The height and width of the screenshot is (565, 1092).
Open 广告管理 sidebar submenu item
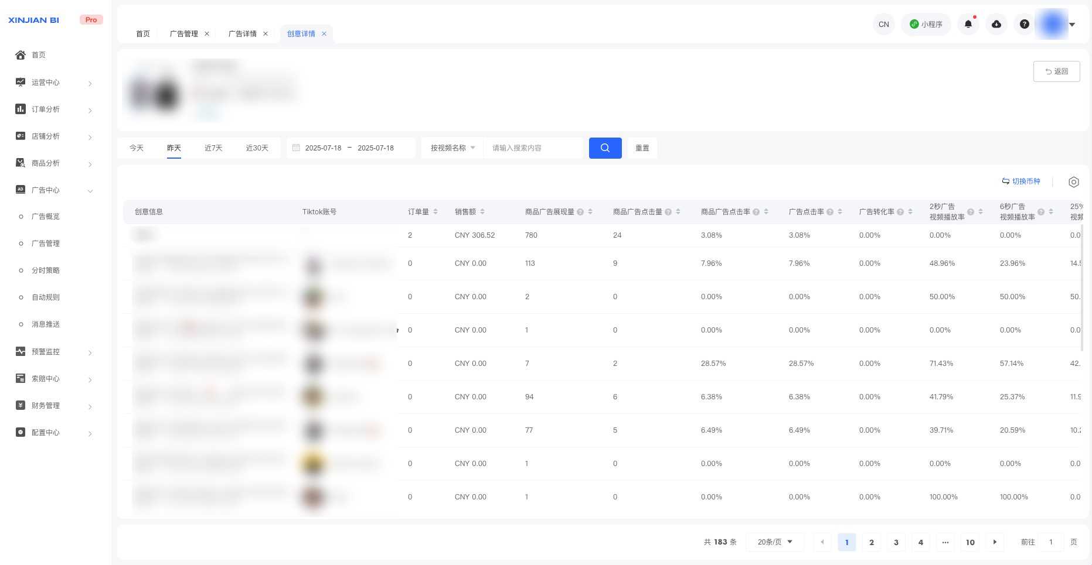pyautogui.click(x=46, y=243)
